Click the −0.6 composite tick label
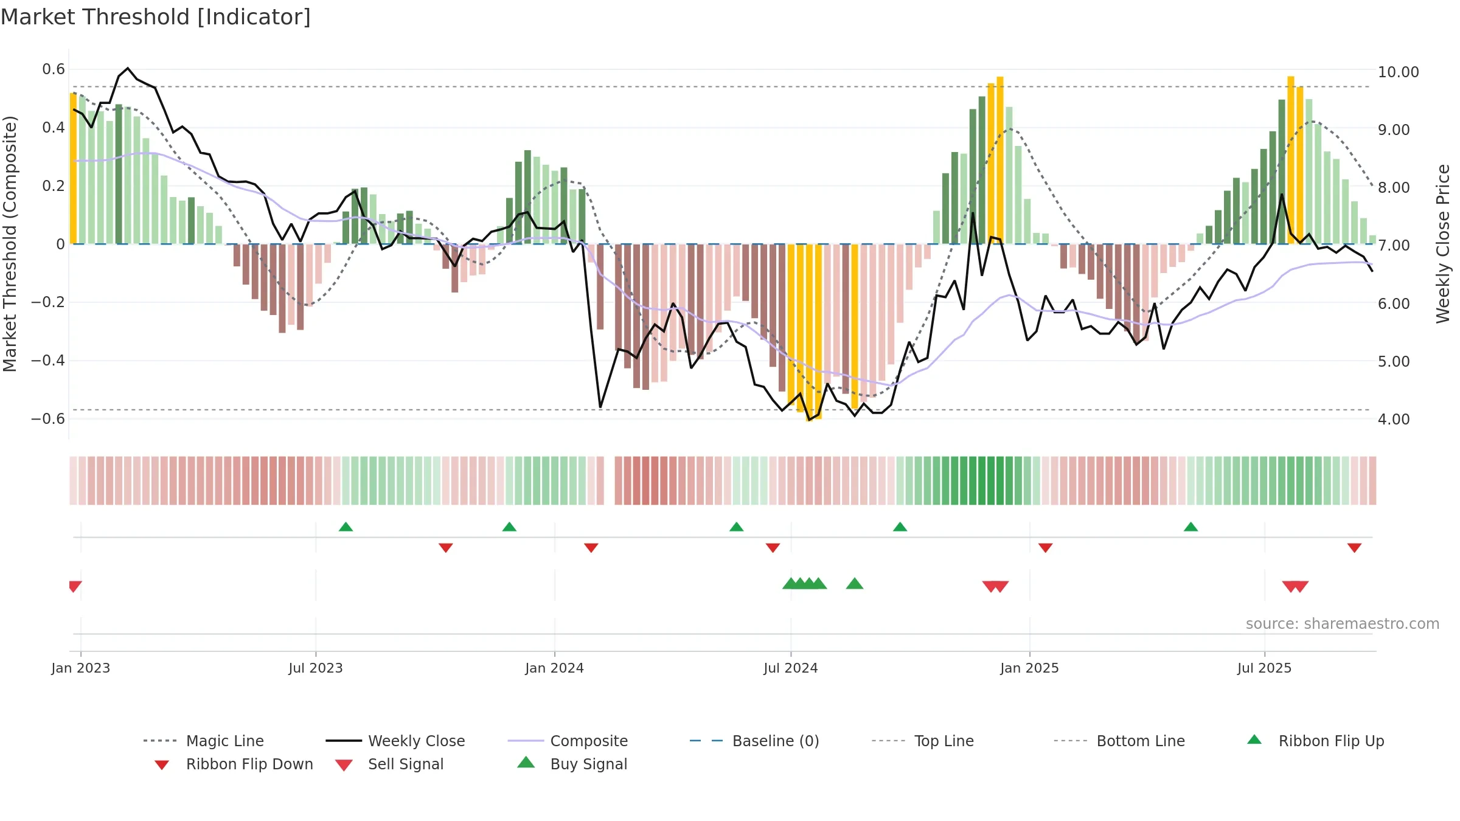This screenshot has width=1460, height=821. click(x=47, y=418)
